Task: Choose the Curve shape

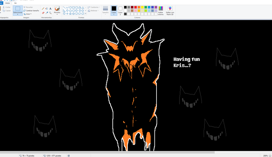Action: (67, 8)
